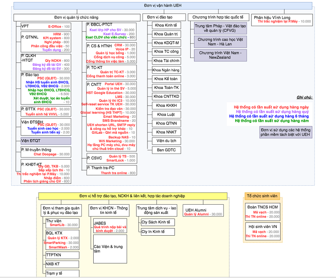Viewport: 336px width, 278px height.
Task: Click the 'Viện du lịch' box
Action: point(166,141)
